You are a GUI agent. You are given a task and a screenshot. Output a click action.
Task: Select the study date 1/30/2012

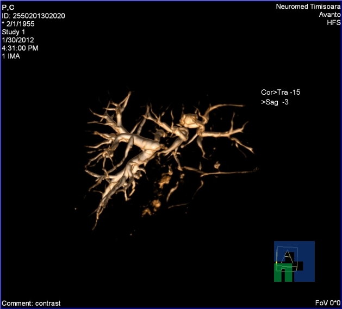18,40
